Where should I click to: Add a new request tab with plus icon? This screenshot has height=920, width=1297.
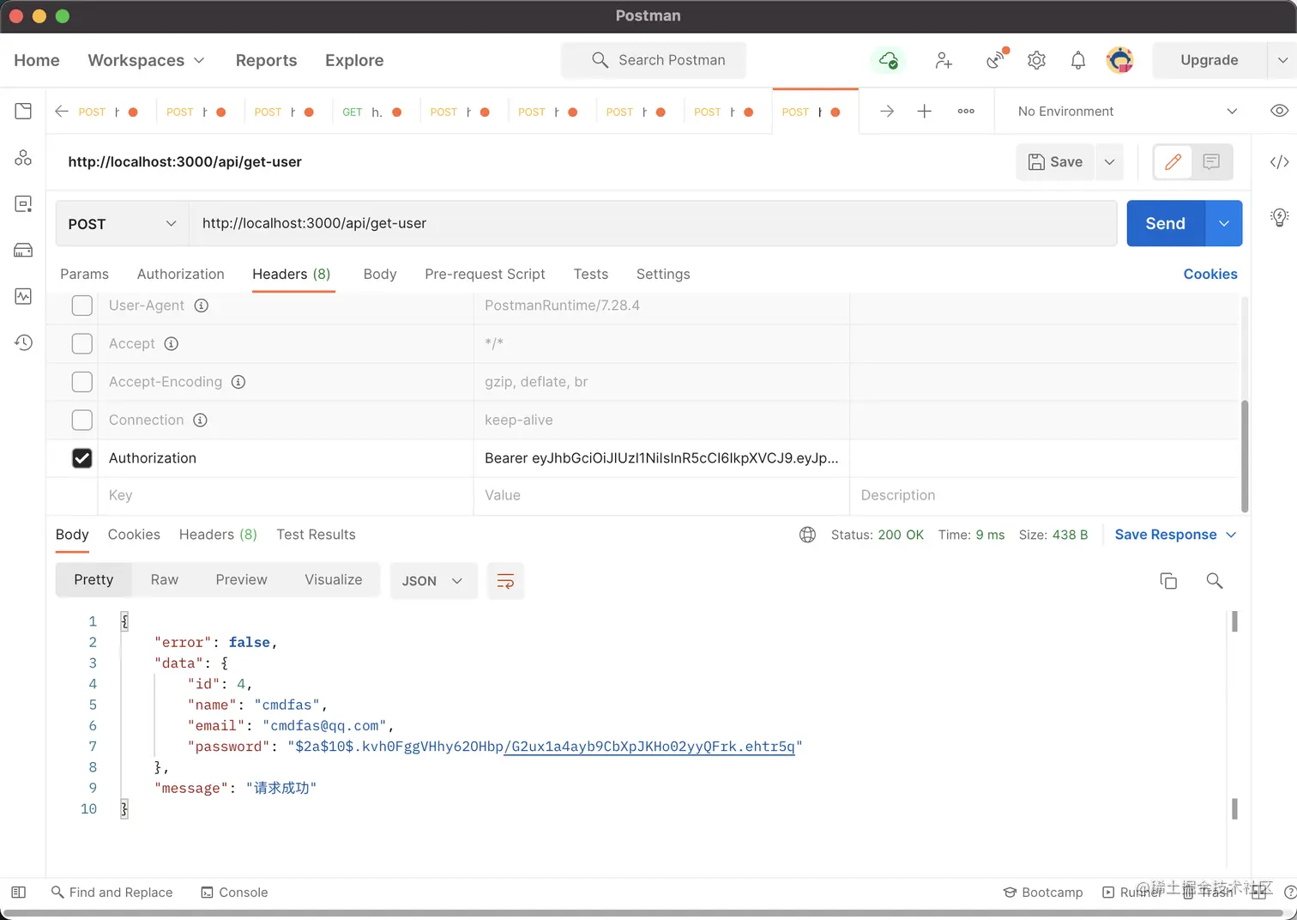point(924,112)
